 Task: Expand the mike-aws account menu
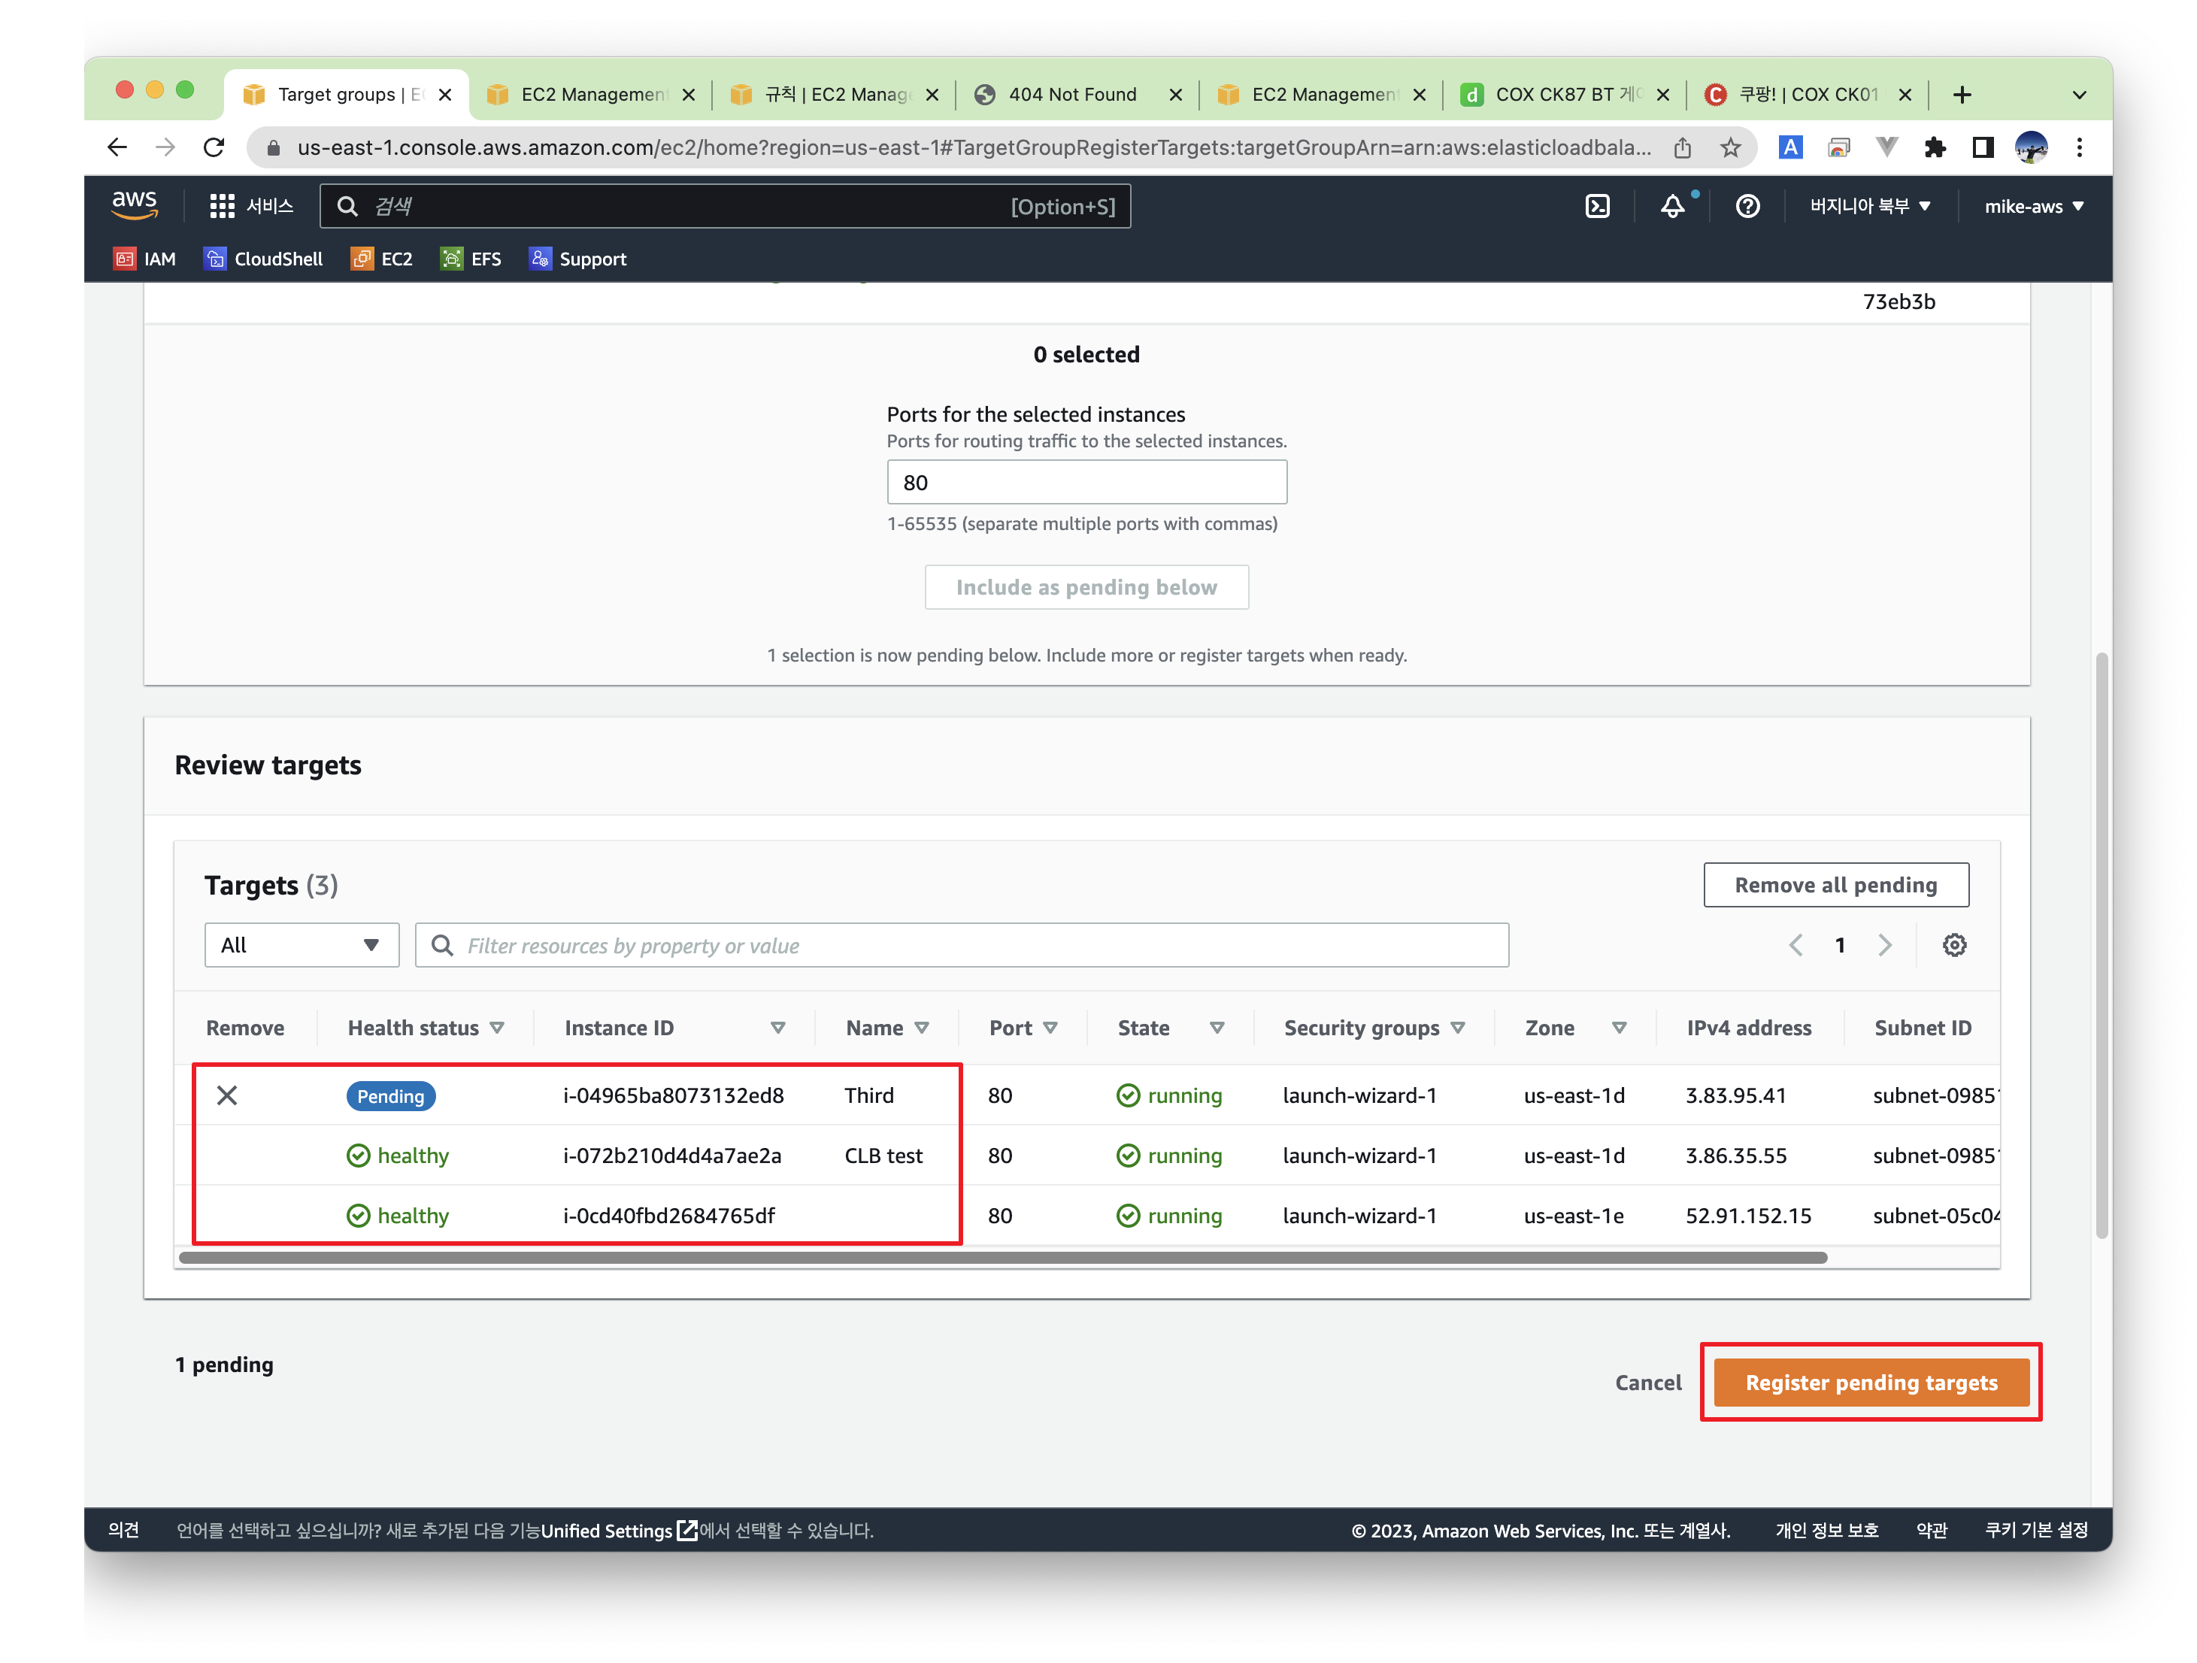pyautogui.click(x=2033, y=207)
